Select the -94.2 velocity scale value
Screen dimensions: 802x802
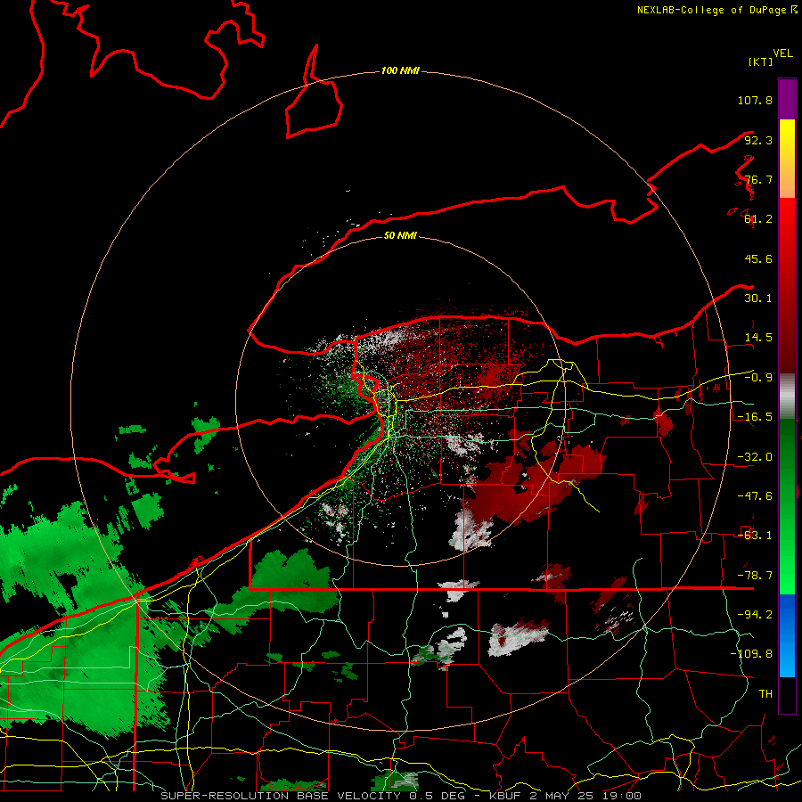point(755,615)
